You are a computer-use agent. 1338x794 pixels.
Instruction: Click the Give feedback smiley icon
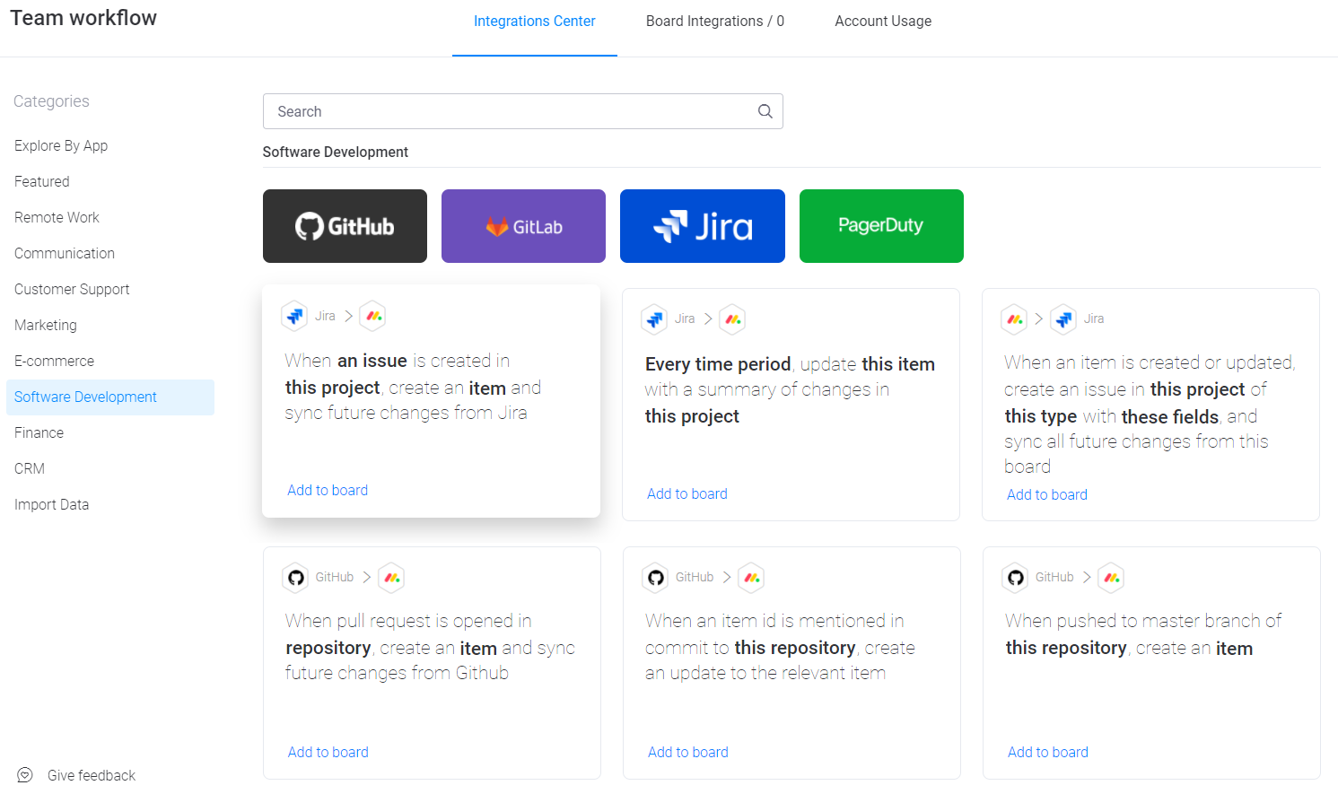click(x=25, y=775)
